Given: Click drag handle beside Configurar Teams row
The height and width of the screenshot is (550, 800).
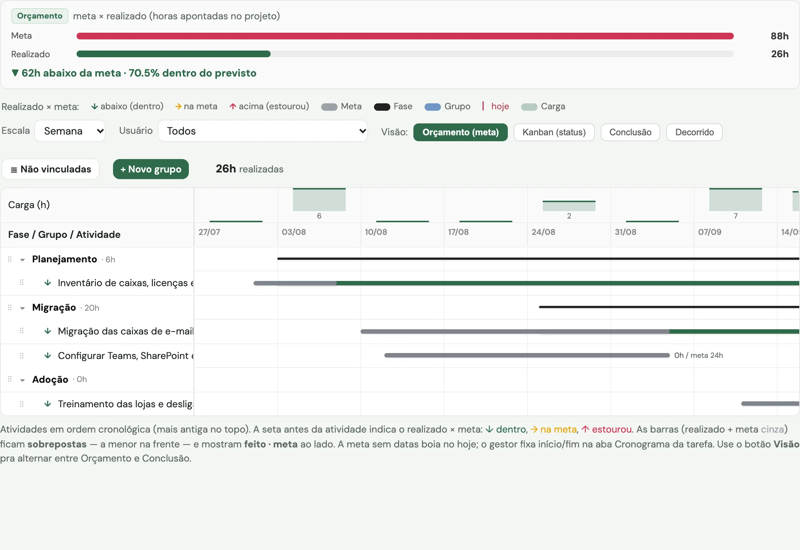Looking at the screenshot, I should pos(22,356).
